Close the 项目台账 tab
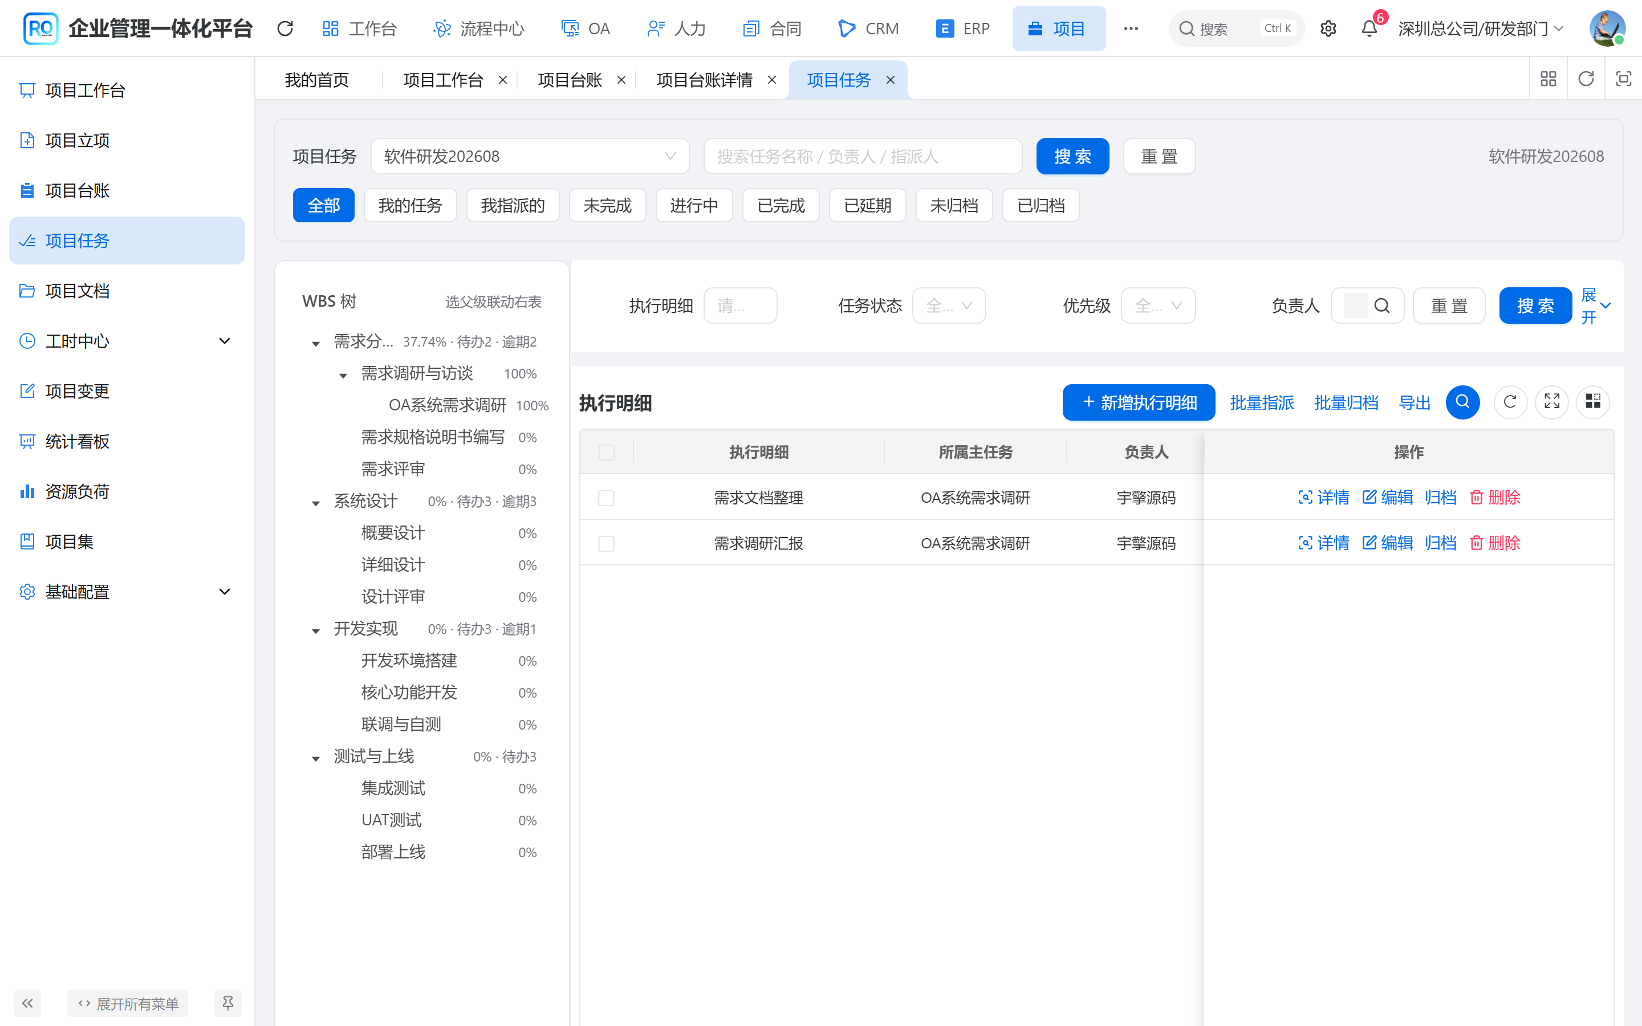 (x=621, y=80)
